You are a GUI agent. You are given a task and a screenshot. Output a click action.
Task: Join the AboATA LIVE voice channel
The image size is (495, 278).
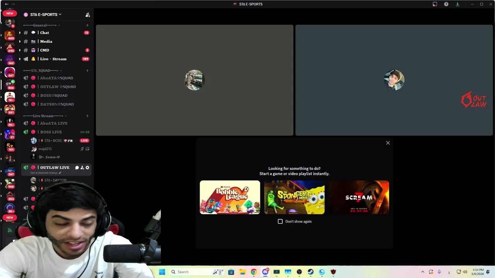(56, 123)
